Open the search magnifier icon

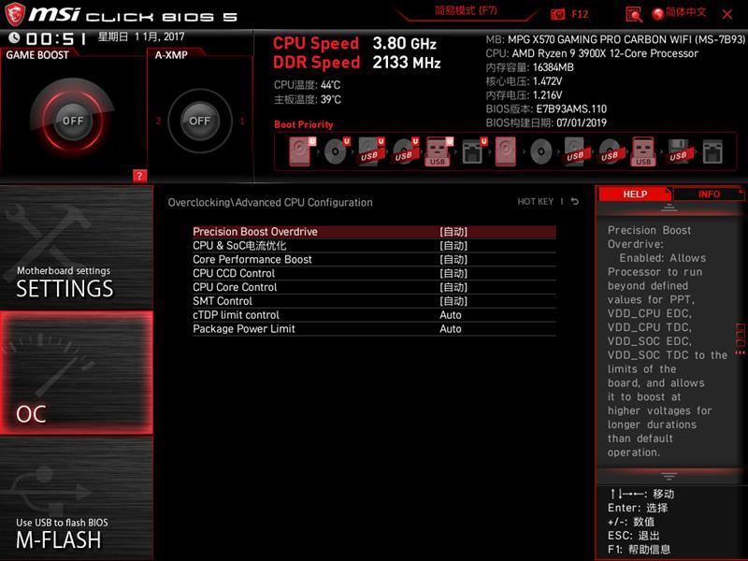coord(634,14)
